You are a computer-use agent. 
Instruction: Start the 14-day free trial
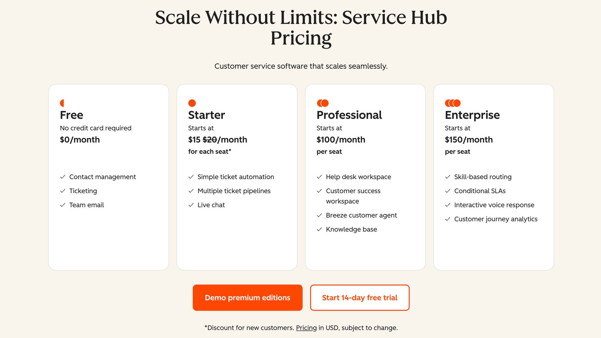pyautogui.click(x=359, y=297)
